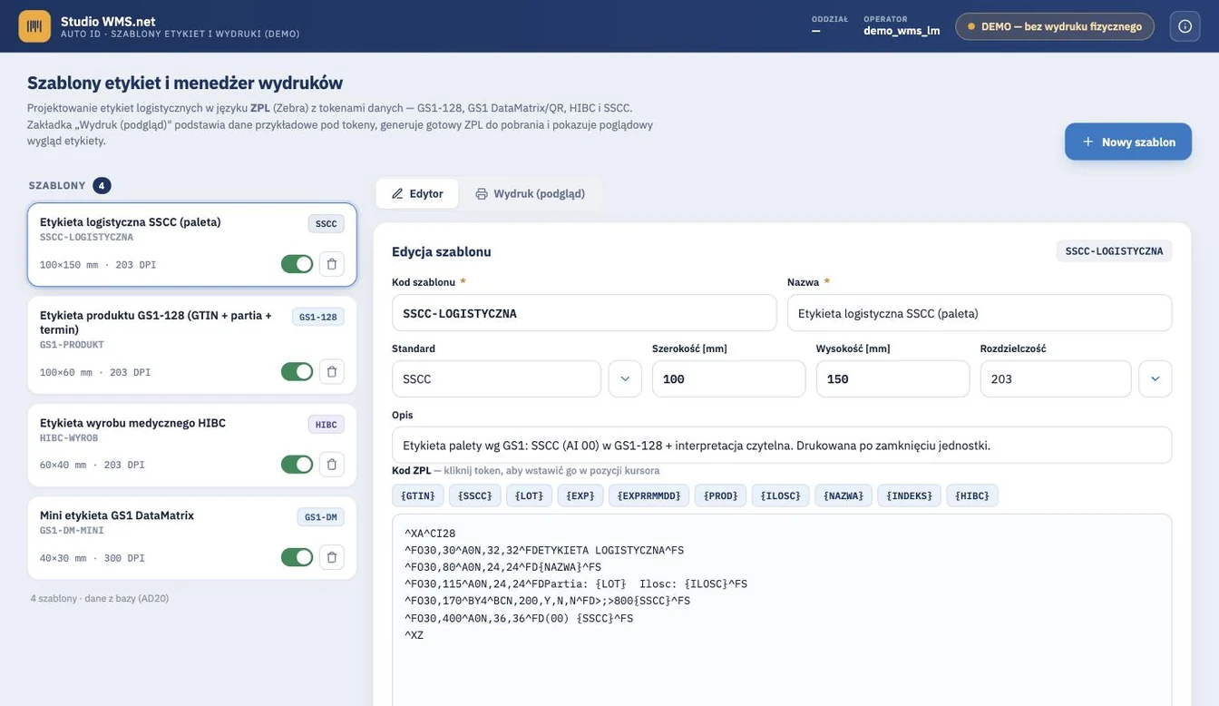1219x706 pixels.
Task: Insert the {EXP} token
Action: 580,495
